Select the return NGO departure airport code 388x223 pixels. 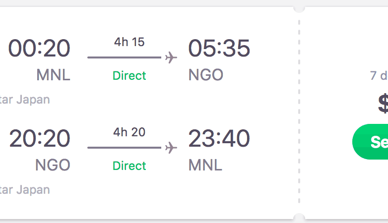[x=53, y=166]
